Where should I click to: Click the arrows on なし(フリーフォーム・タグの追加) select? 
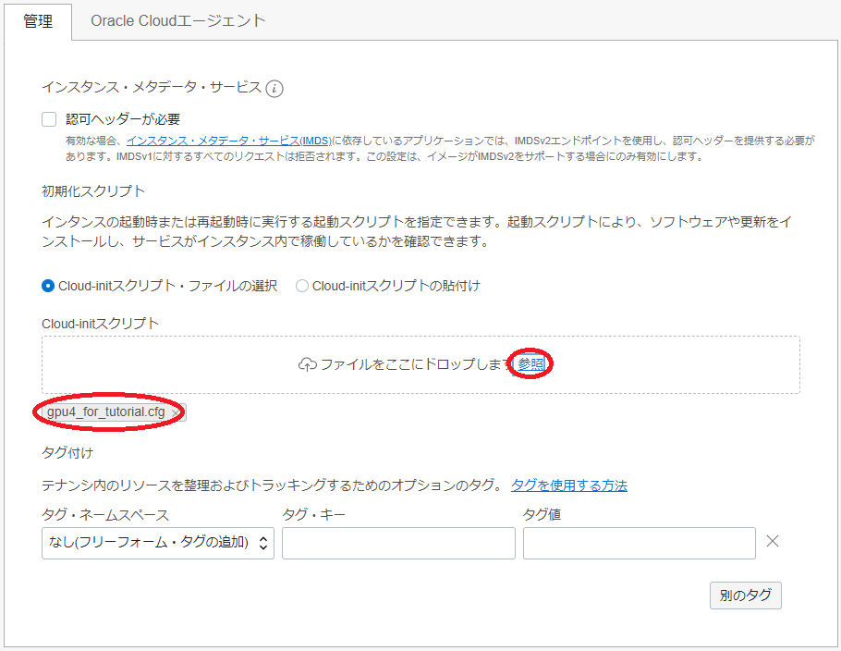[262, 543]
